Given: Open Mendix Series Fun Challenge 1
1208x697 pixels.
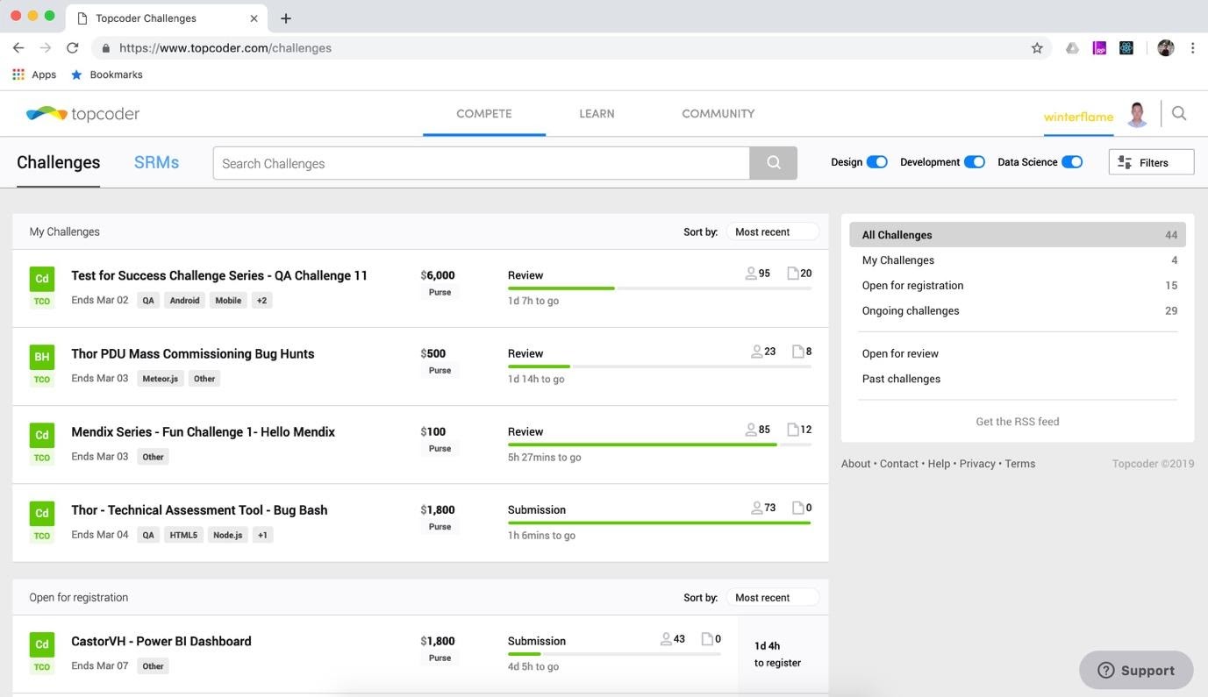Looking at the screenshot, I should point(203,431).
